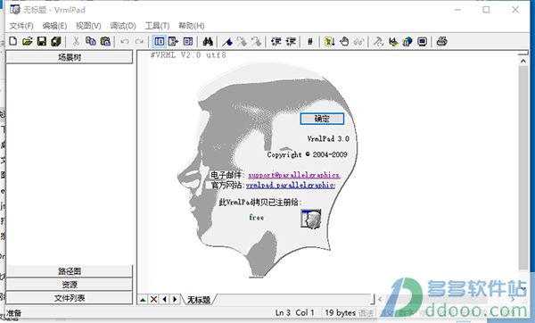Click the hand icon in the toolbar
535x323 pixels.
pos(344,42)
